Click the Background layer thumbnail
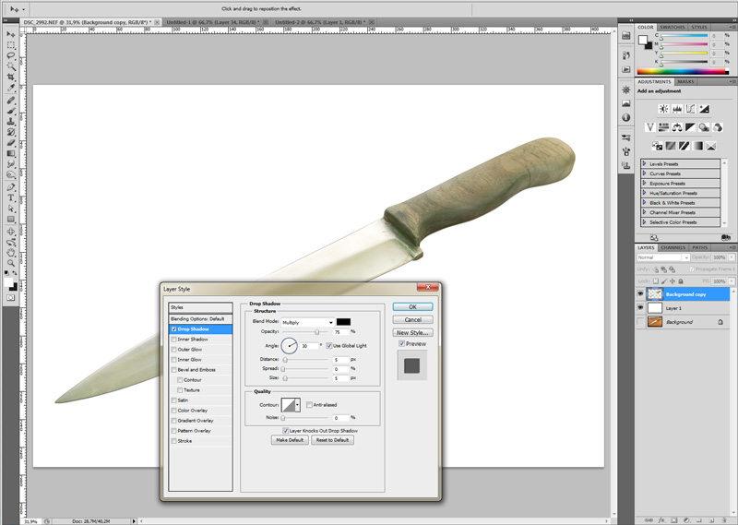Viewport: 738px width, 525px height. pos(655,322)
